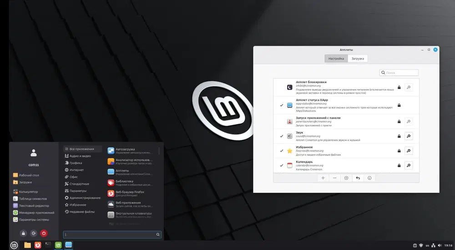Launch Анализатор использования диска from the app list
Screen dimensions: 455x250
[x=131, y=161]
